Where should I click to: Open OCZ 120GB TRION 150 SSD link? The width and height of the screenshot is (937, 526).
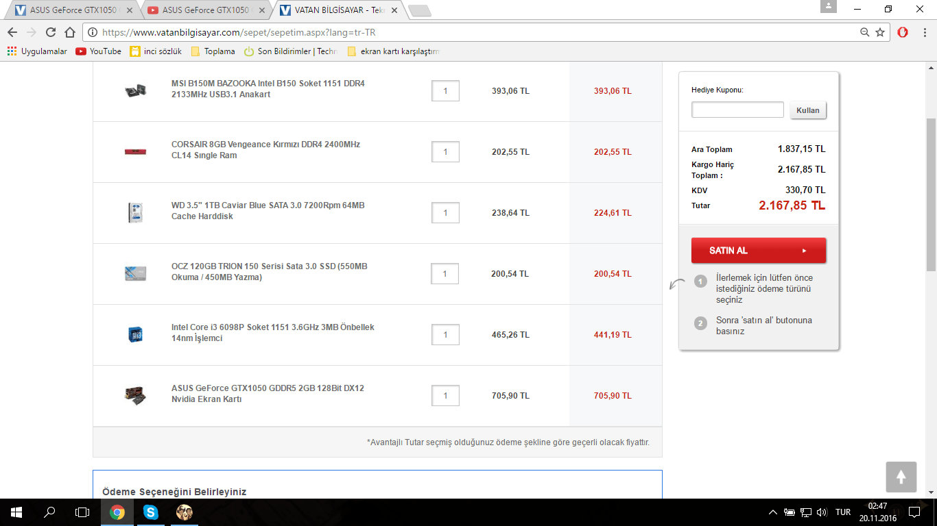coord(269,272)
